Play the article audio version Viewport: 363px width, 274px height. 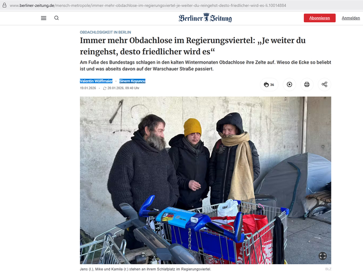[289, 84]
